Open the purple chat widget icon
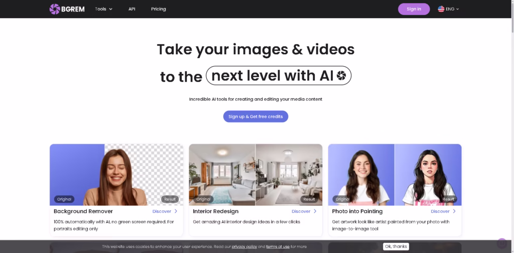The width and height of the screenshot is (514, 253). (501, 243)
